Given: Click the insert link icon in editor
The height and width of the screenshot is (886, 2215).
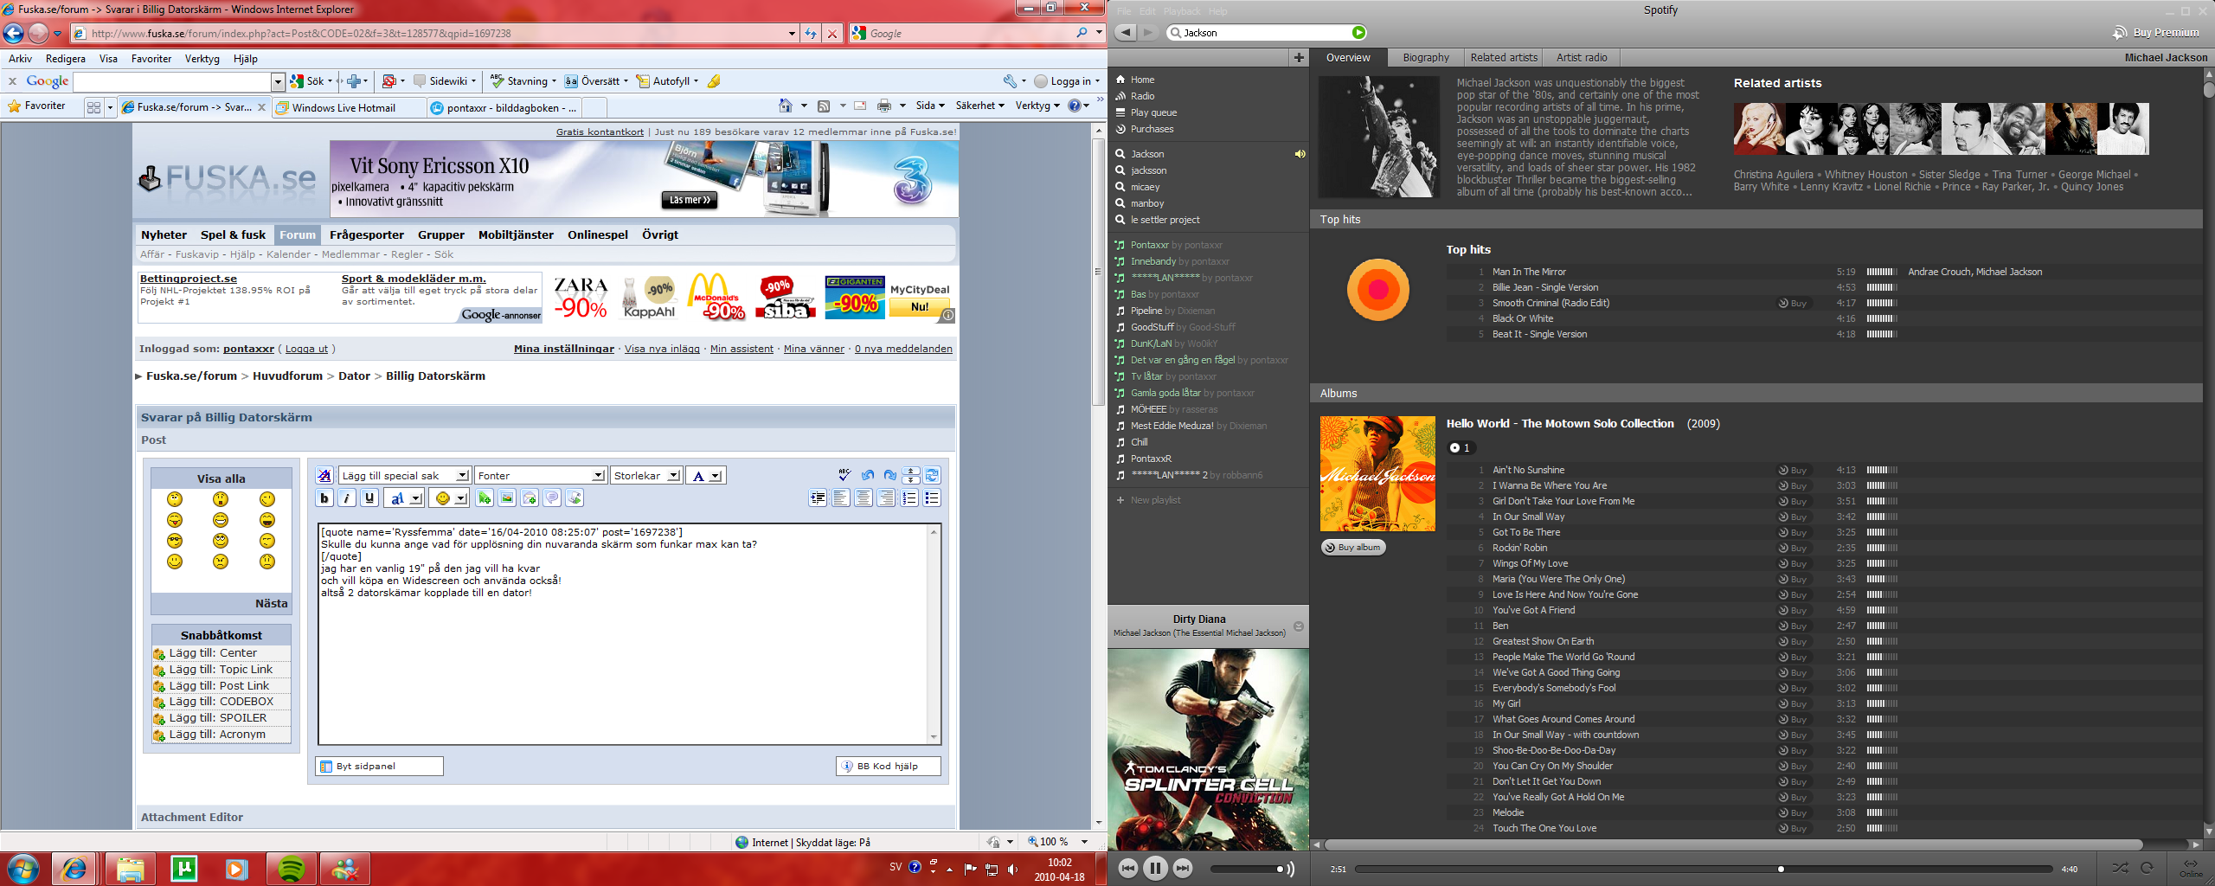Looking at the screenshot, I should point(485,498).
